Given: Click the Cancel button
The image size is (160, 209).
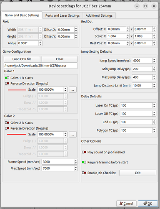Looking at the screenshot, I should coord(126,204).
